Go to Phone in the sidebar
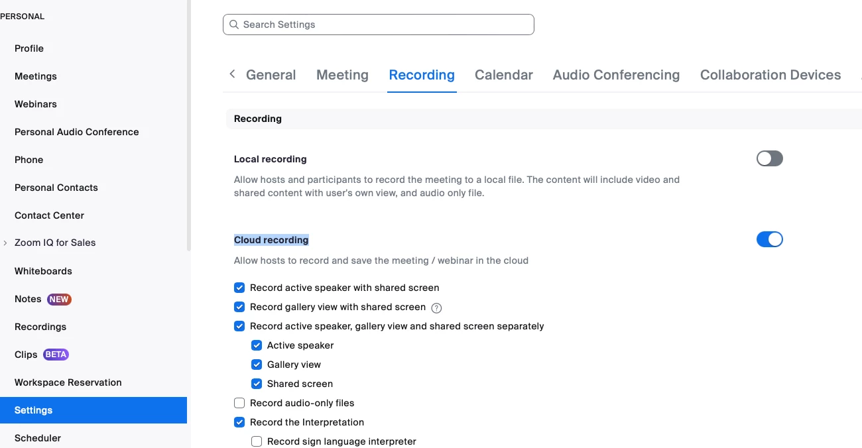Viewport: 862px width, 448px height. 29,160
